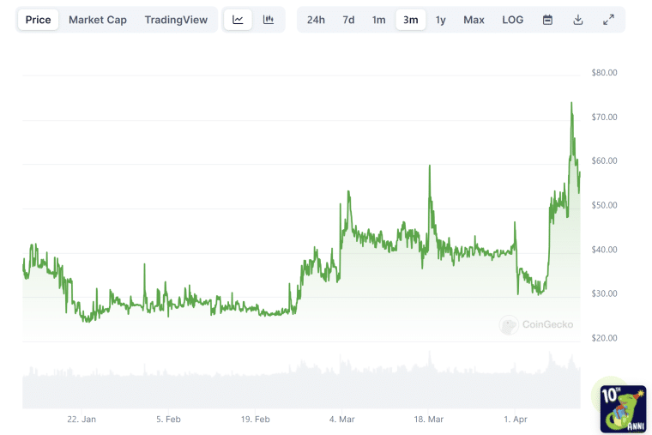
Task: Switch to the Price tab
Action: pos(38,20)
